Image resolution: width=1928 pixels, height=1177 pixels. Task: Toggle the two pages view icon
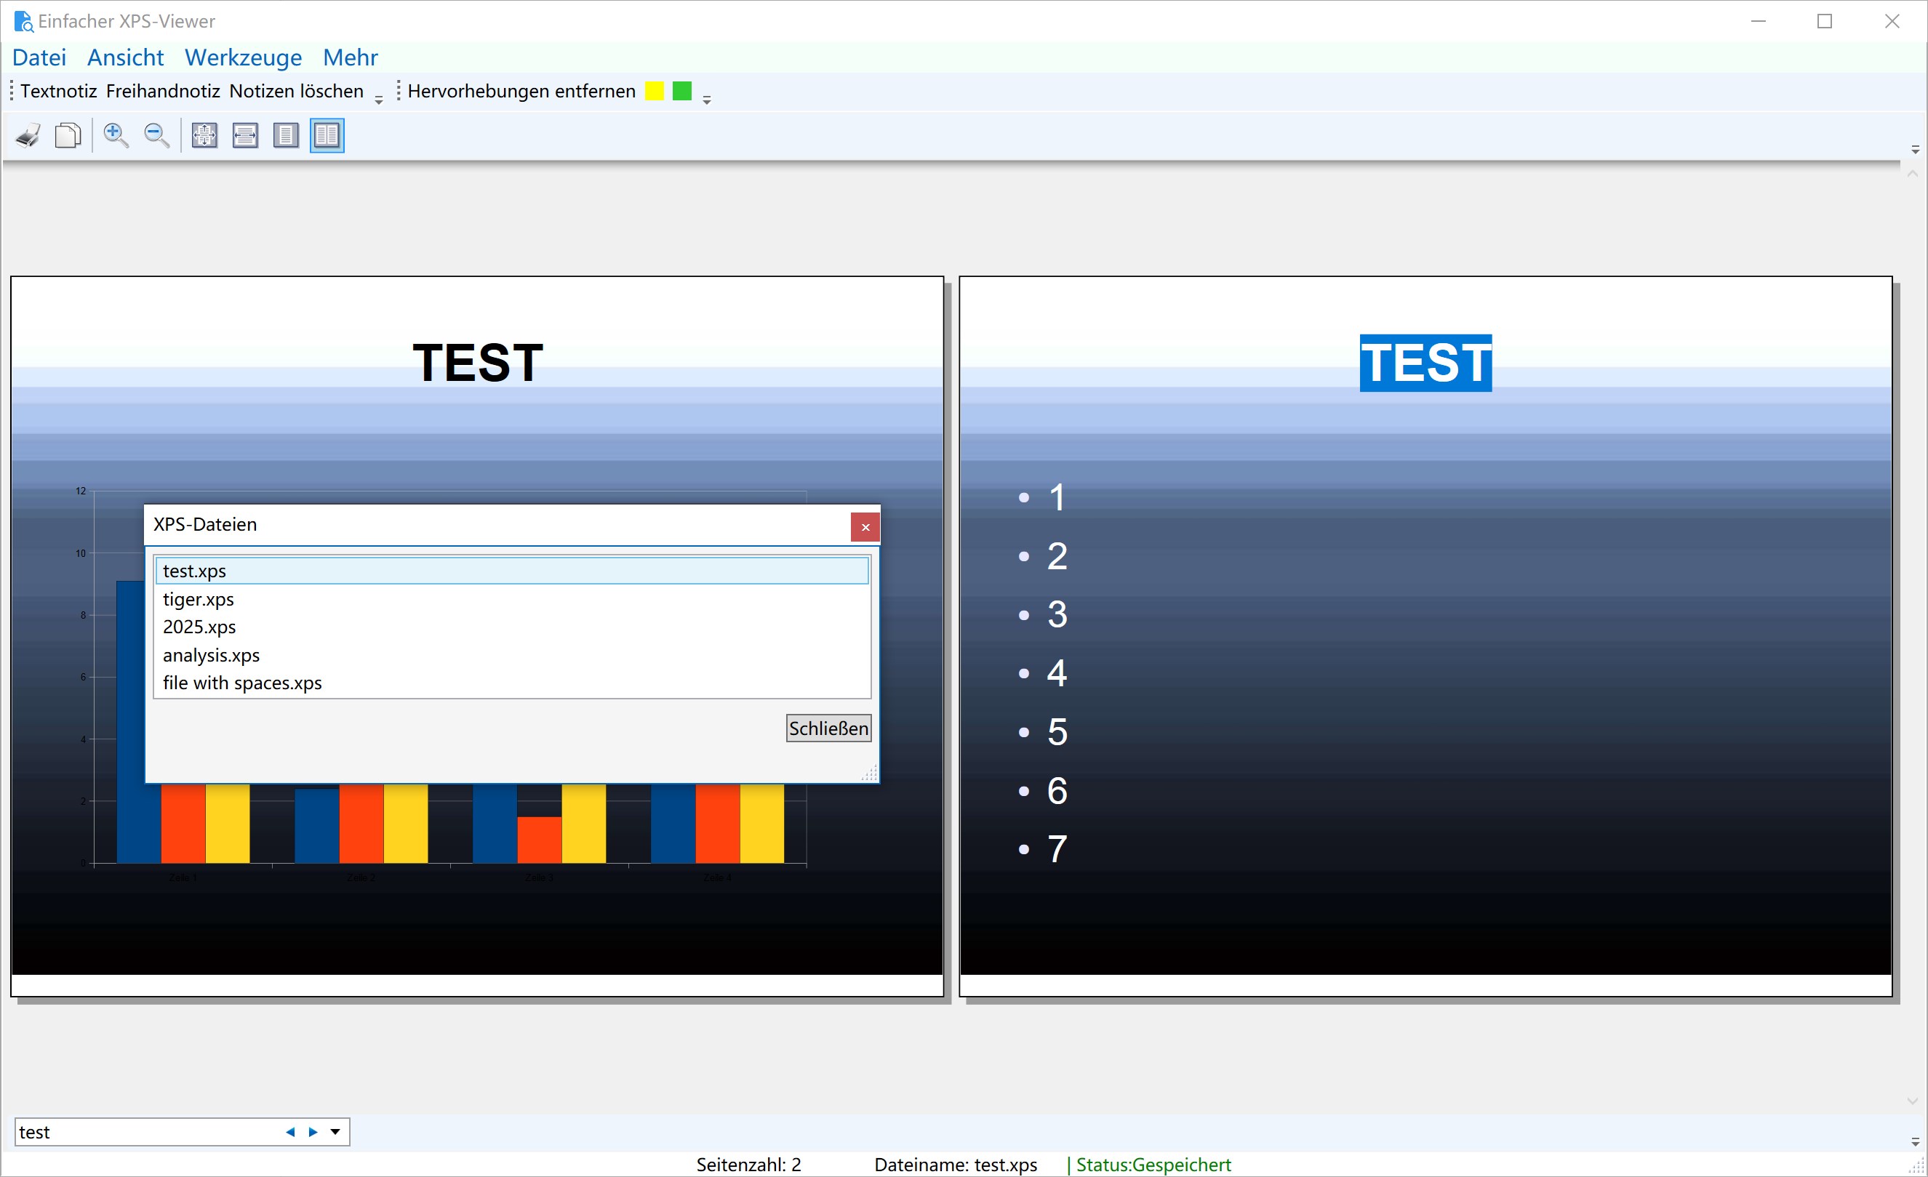tap(327, 135)
